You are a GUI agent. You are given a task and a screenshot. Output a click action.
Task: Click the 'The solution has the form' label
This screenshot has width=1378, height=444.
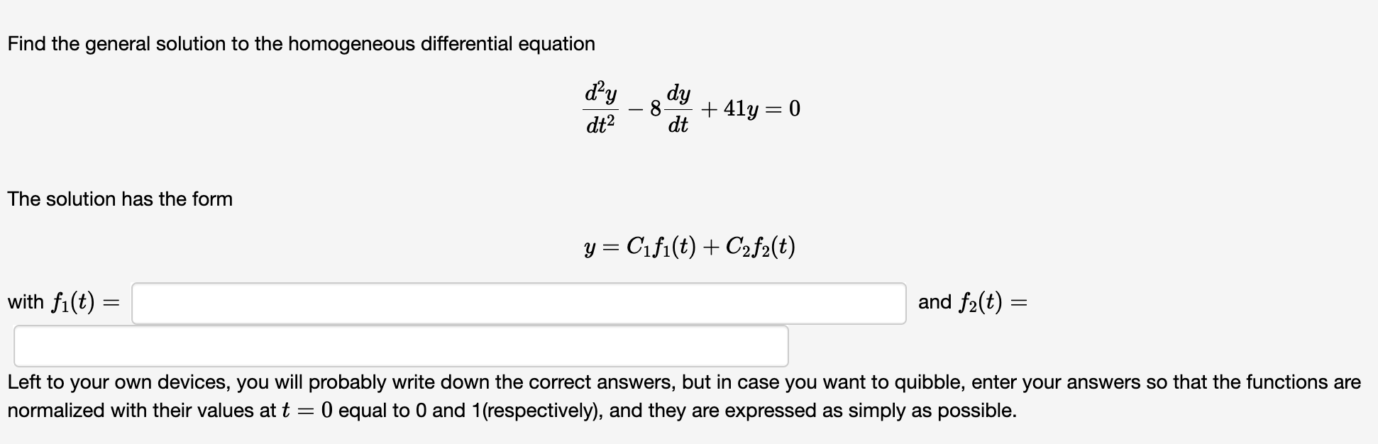tap(119, 199)
